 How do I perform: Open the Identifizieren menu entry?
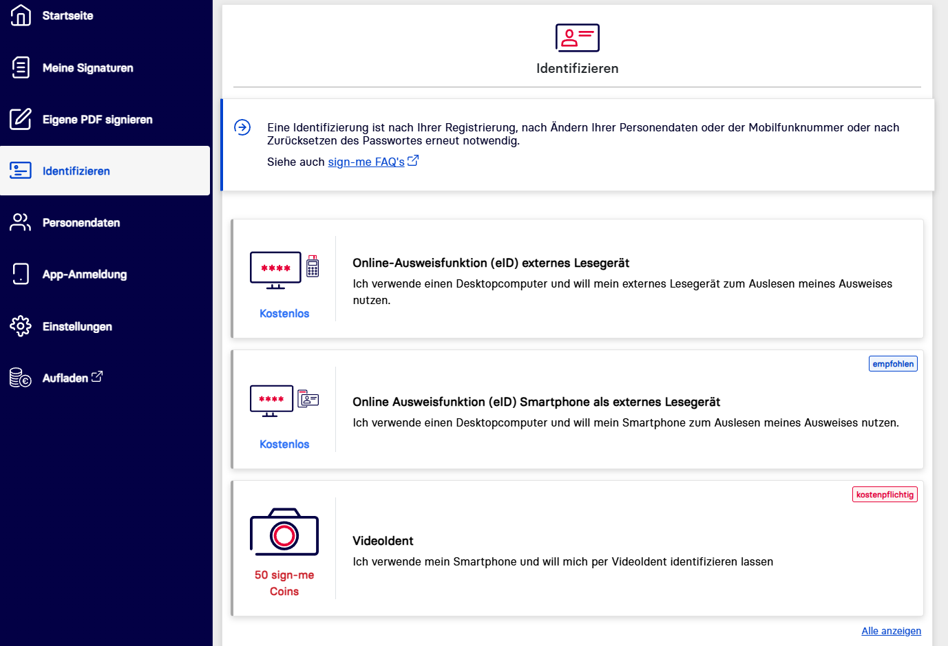(76, 171)
